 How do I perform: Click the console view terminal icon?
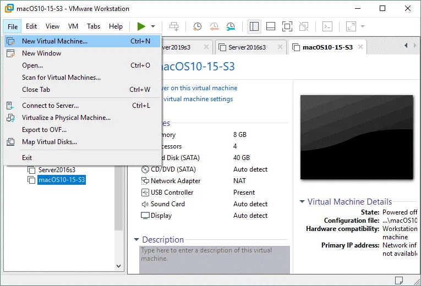click(x=327, y=26)
